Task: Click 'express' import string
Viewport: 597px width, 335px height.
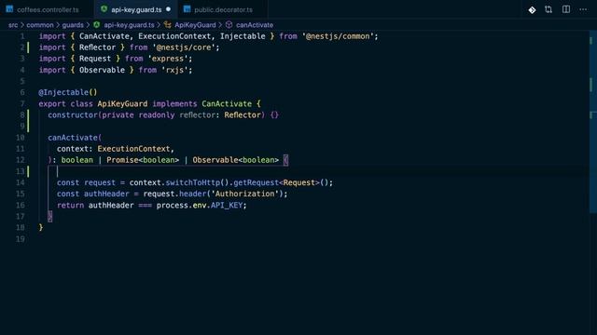Action: (x=168, y=59)
